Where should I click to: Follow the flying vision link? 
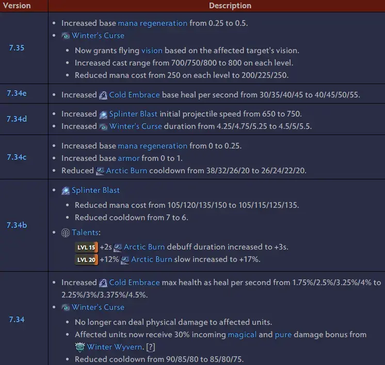click(x=152, y=51)
